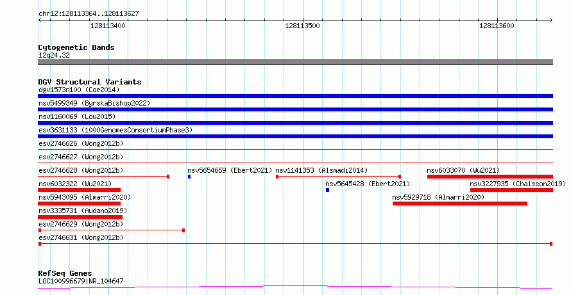Click the 128113400 ruler position
The height and width of the screenshot is (295, 571).
click(x=108, y=26)
